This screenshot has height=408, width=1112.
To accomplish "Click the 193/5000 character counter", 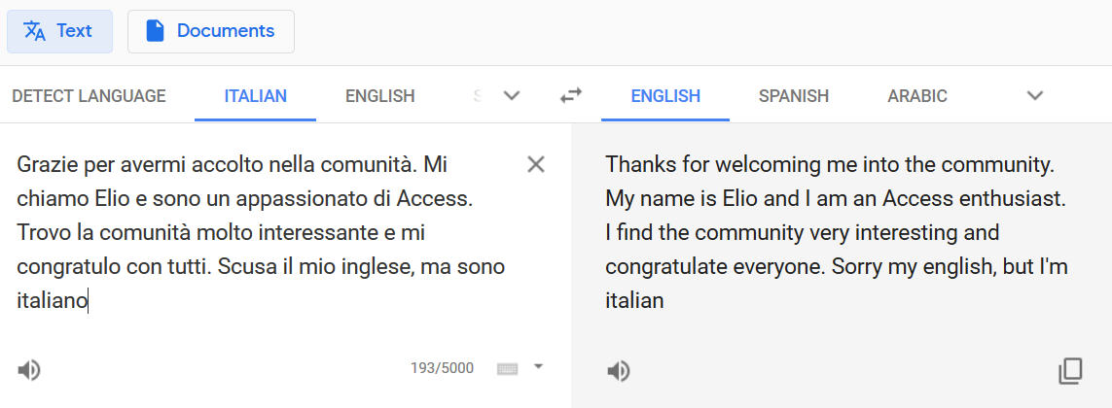I will pos(442,368).
